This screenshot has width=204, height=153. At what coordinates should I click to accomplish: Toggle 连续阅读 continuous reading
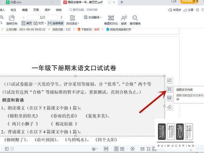55,23
